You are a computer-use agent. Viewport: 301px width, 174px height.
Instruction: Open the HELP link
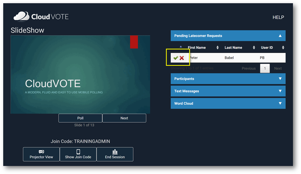click(278, 17)
